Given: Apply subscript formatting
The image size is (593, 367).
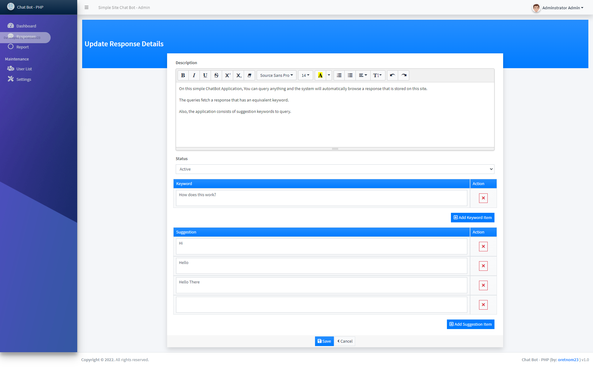Looking at the screenshot, I should pyautogui.click(x=238, y=75).
